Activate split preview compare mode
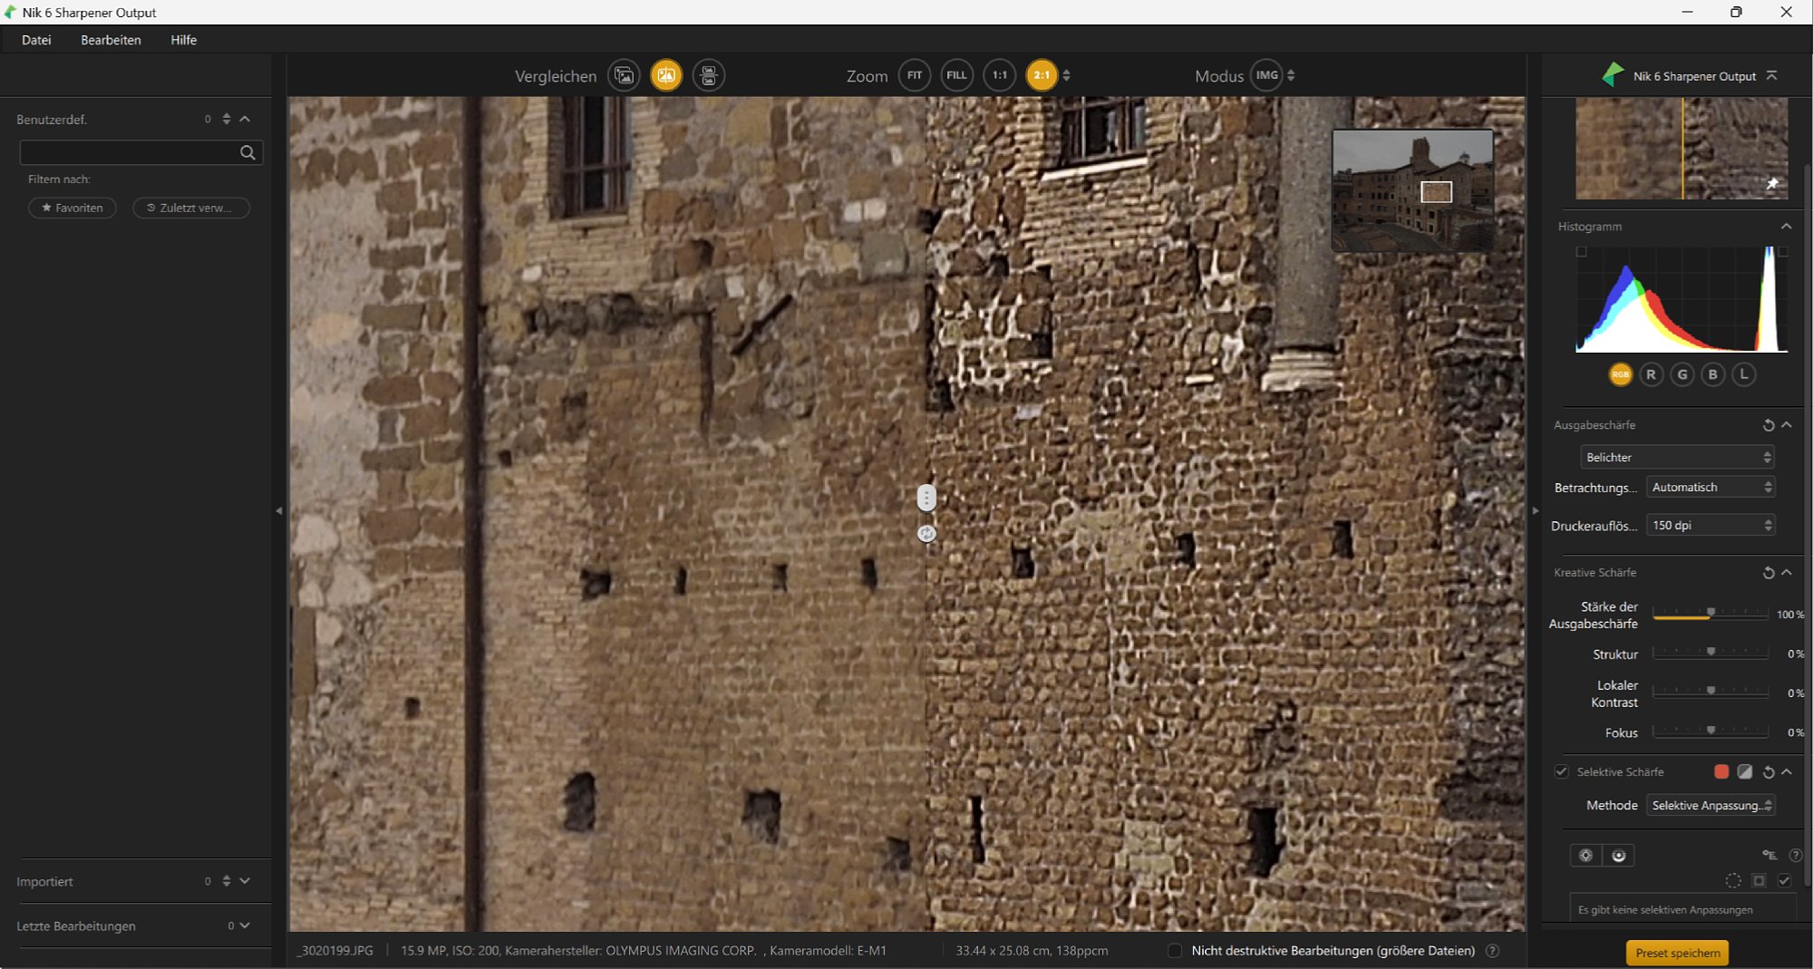The width and height of the screenshot is (1813, 969). pyautogui.click(x=666, y=75)
